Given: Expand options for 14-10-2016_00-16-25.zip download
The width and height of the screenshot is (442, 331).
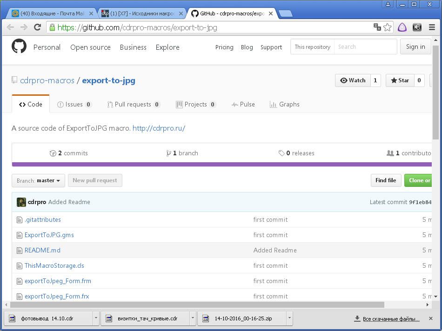Looking at the screenshot, I should 289,318.
